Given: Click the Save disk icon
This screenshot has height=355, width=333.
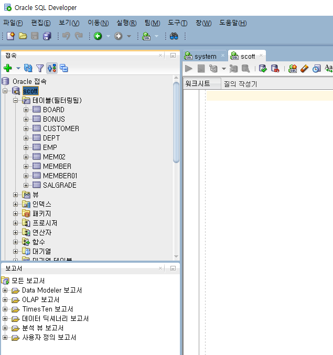Looking at the screenshot, I should [35, 36].
